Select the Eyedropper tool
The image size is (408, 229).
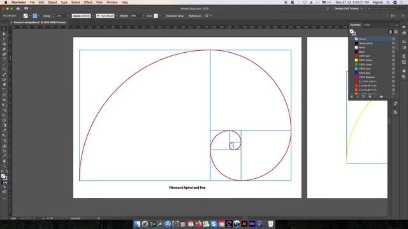click(x=4, y=130)
